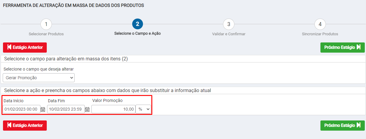
Task: Focus the Data Início date field
Action: pos(22,109)
